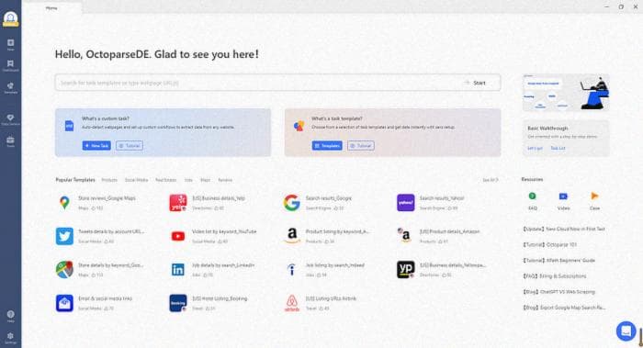The height and width of the screenshot is (348, 643).
Task: Open the Templates sidebar icon
Action: coord(11,85)
